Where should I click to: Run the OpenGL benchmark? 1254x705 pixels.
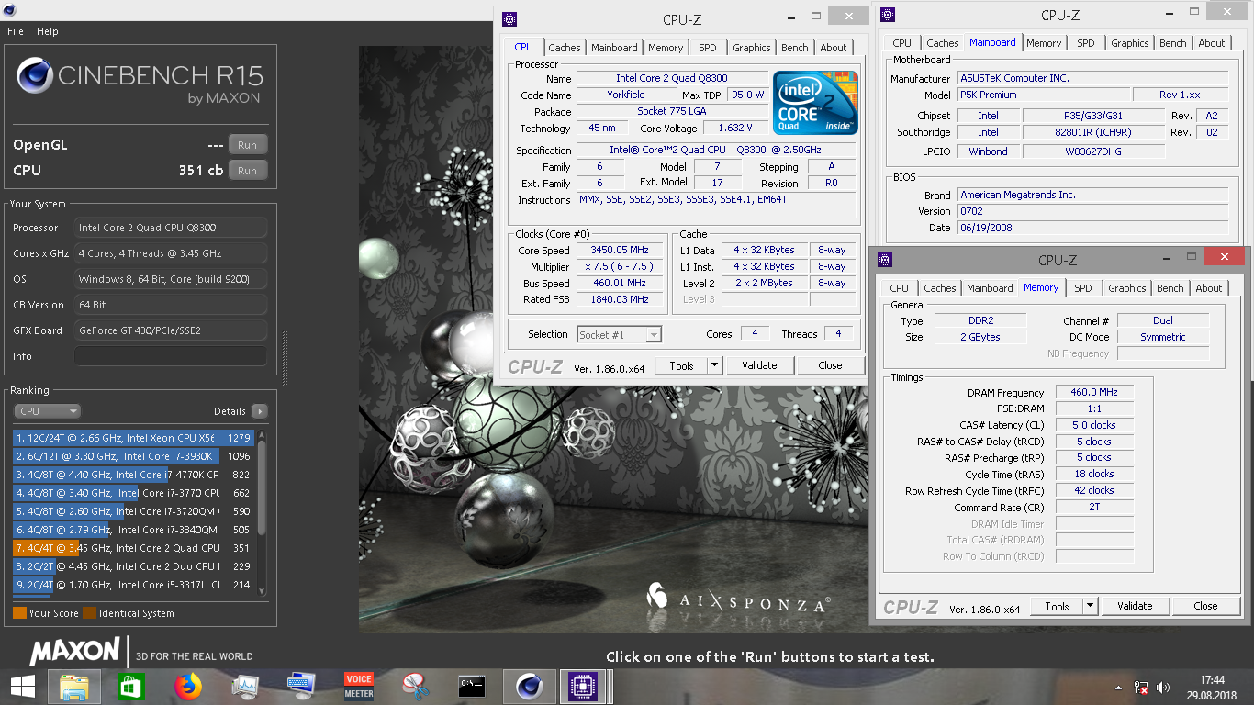pos(247,145)
